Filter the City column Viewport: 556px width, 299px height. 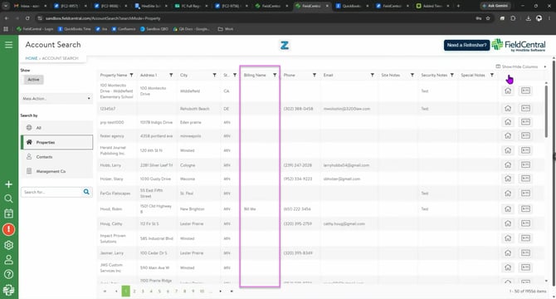[215, 76]
